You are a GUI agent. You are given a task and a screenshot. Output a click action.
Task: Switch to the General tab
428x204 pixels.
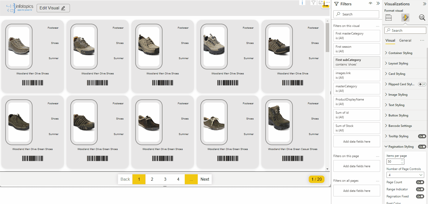point(405,41)
